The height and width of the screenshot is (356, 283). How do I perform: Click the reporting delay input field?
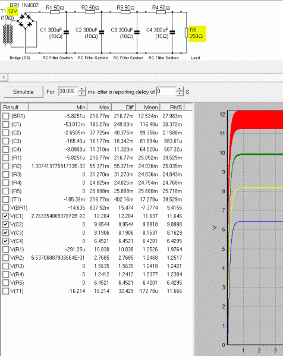[x=166, y=92]
